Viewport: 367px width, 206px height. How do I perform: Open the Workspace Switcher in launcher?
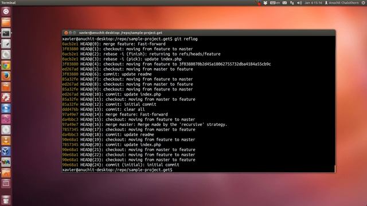pyautogui.click(x=6, y=184)
